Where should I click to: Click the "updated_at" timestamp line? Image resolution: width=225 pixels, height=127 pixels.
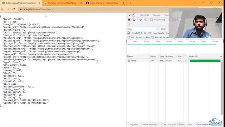[x=25, y=103]
